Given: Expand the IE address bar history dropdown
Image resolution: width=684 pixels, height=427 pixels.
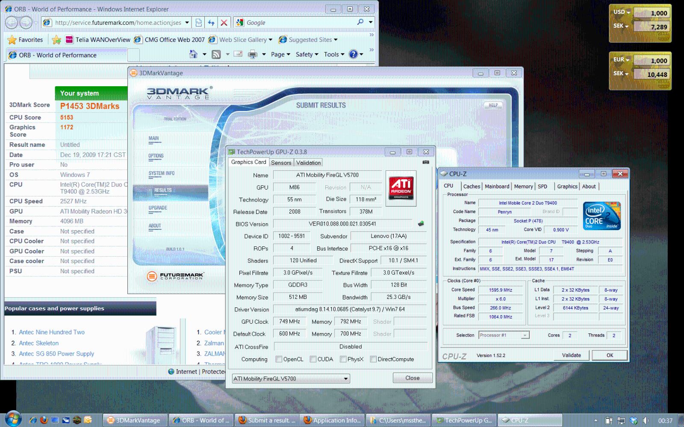Looking at the screenshot, I should coord(187,23).
